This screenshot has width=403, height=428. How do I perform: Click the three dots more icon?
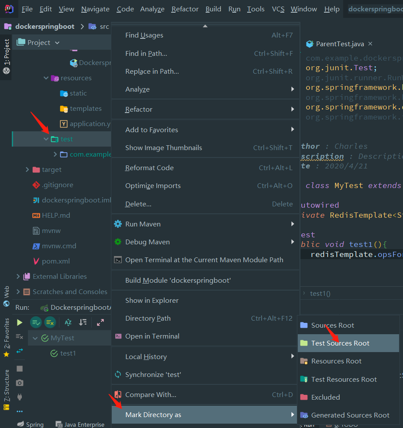click(19, 411)
